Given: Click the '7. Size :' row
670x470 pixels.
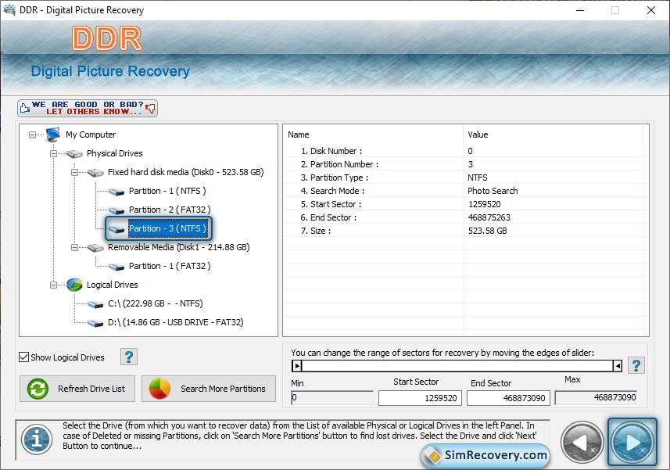Looking at the screenshot, I should [466, 230].
